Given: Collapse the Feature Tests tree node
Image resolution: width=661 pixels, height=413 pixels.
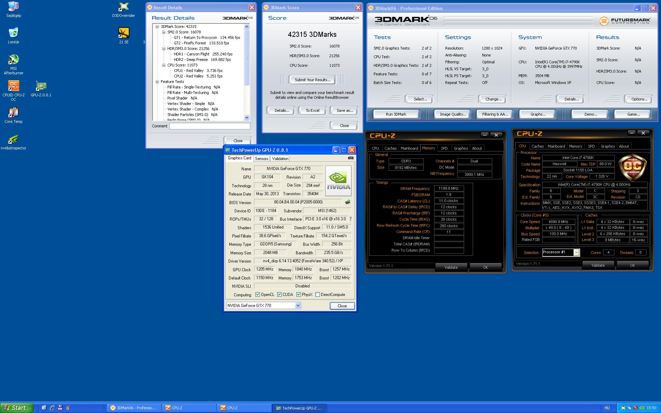Looking at the screenshot, I should tap(157, 82).
